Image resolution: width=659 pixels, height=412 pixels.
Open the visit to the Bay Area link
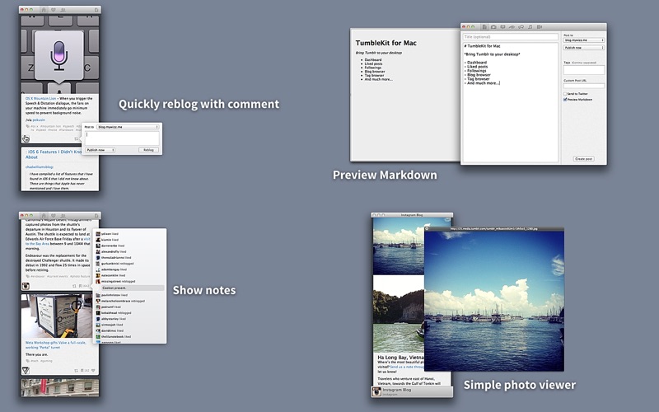click(58, 241)
